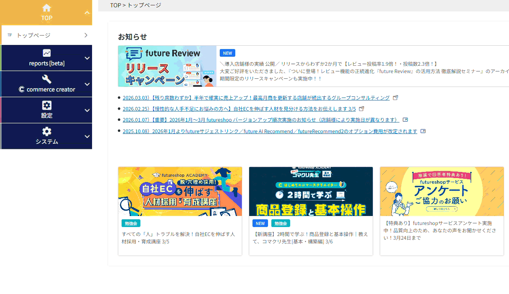Click external link icon after グループコンサルティング
Viewport: 509px width, 294px height.
395,98
